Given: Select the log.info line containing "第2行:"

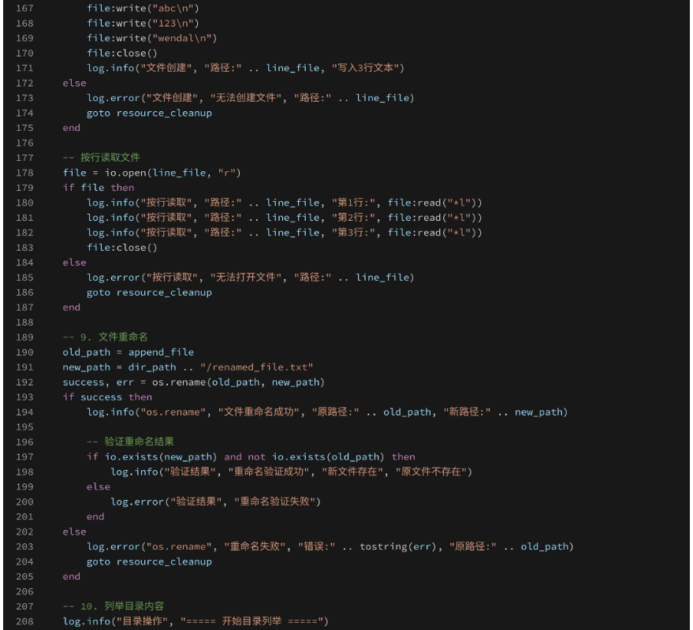Looking at the screenshot, I should (x=284, y=218).
